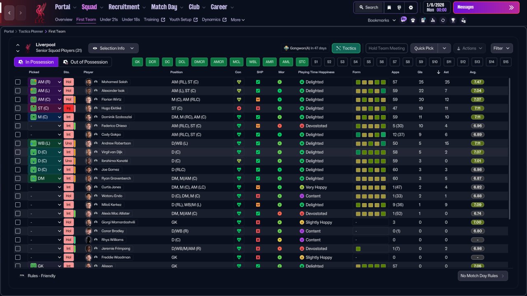Screen dimensions: 527x296
Task: Open the world globe icon in top bar
Action: point(399,7)
